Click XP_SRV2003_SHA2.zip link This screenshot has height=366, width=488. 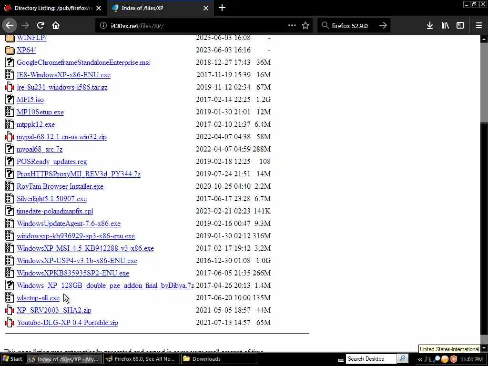[54, 310]
